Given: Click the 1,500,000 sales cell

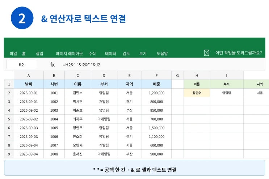Looking at the screenshot, I should 156,128.
